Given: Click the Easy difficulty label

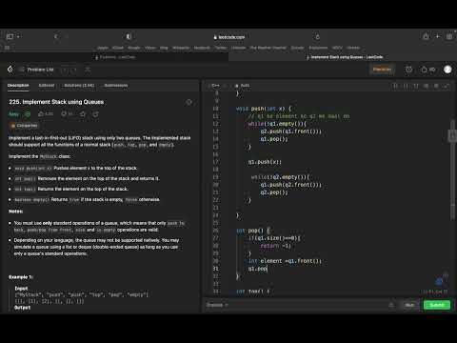Looking at the screenshot, I should coord(13,114).
